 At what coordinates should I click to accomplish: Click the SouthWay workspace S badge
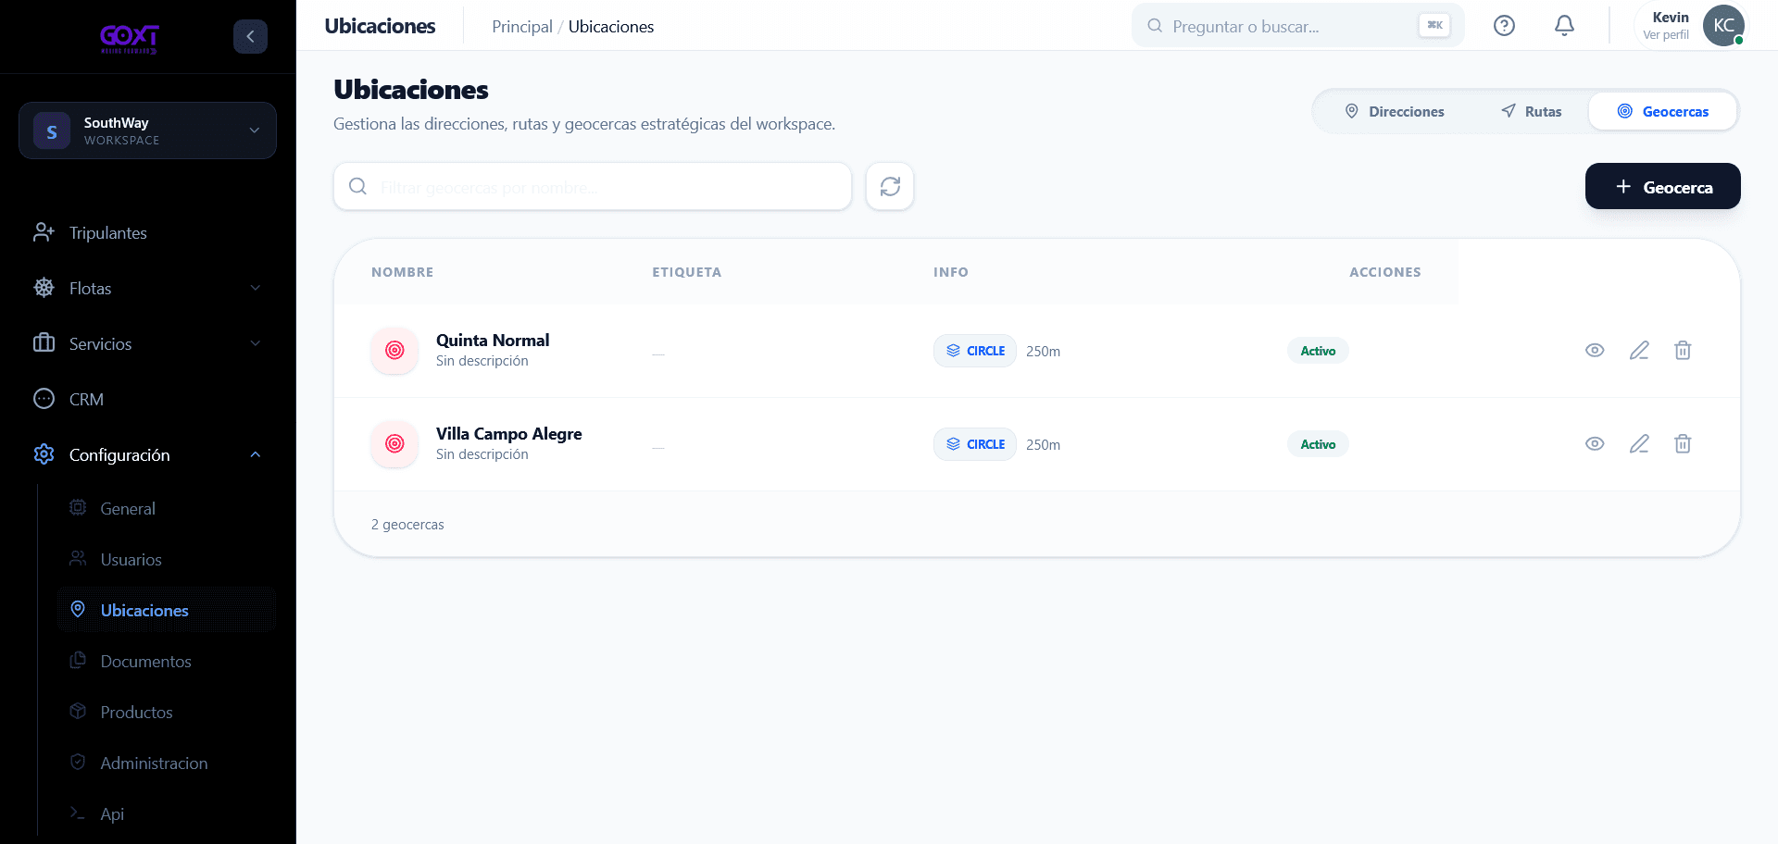pyautogui.click(x=52, y=131)
